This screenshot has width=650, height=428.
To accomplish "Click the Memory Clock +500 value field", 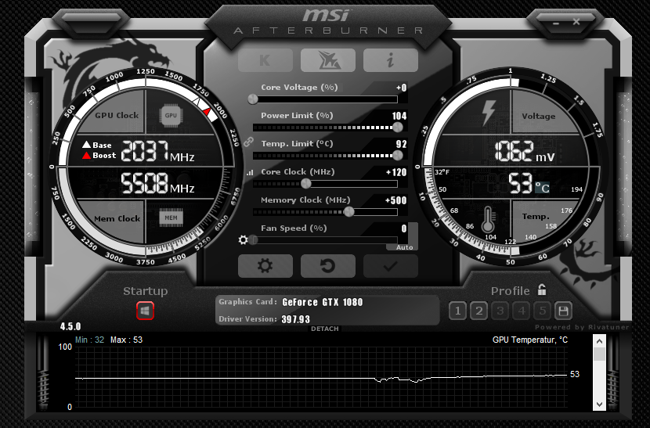I will pos(396,200).
